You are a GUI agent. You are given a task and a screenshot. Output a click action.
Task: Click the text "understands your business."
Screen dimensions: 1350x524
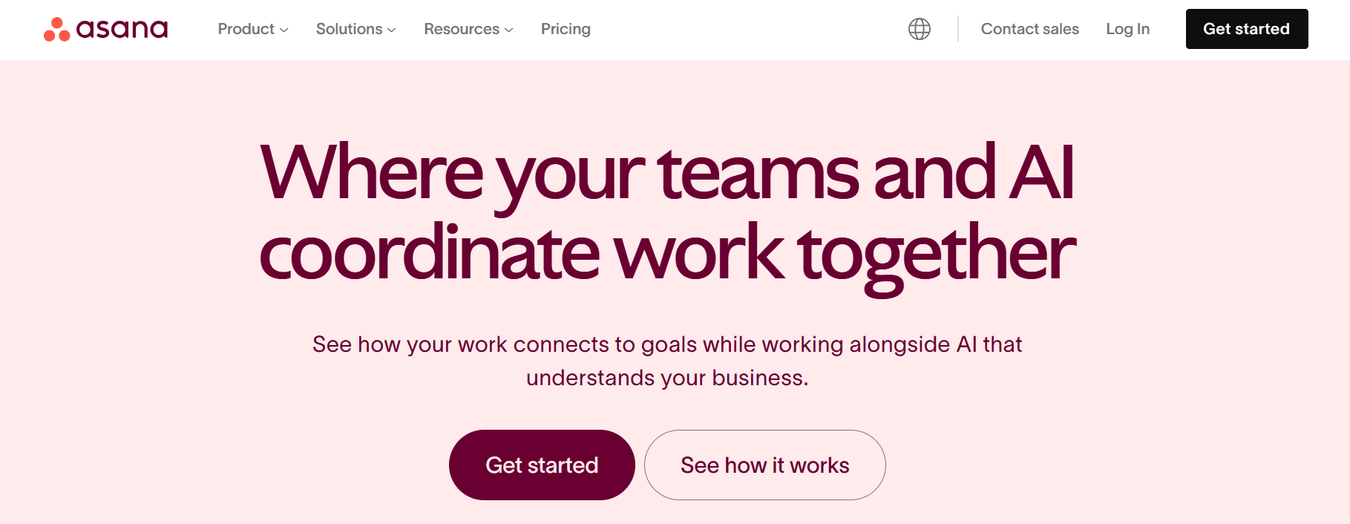point(666,378)
